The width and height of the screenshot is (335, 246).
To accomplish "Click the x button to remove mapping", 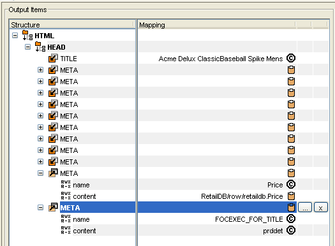I will click(321, 207).
